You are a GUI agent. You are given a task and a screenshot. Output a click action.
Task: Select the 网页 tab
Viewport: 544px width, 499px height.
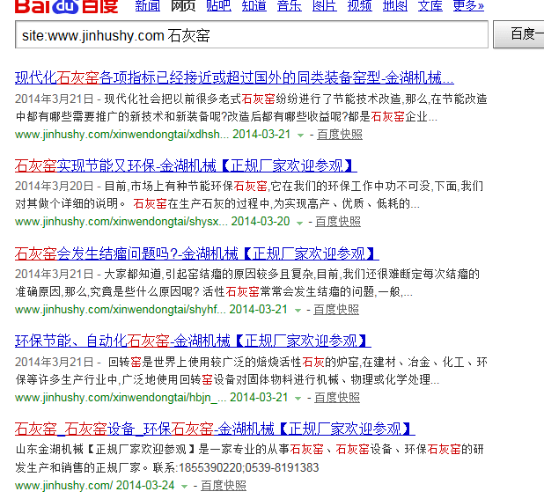point(183,5)
